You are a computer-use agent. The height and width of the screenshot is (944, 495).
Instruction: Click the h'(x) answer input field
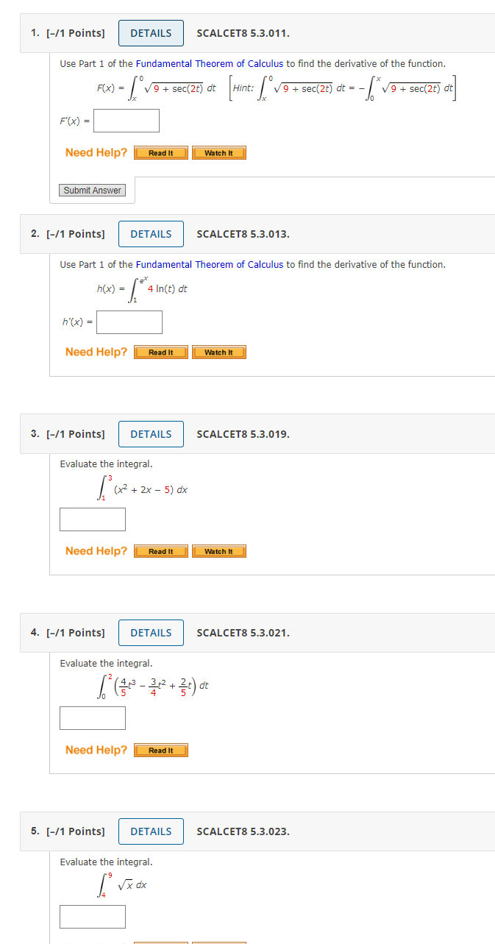129,322
